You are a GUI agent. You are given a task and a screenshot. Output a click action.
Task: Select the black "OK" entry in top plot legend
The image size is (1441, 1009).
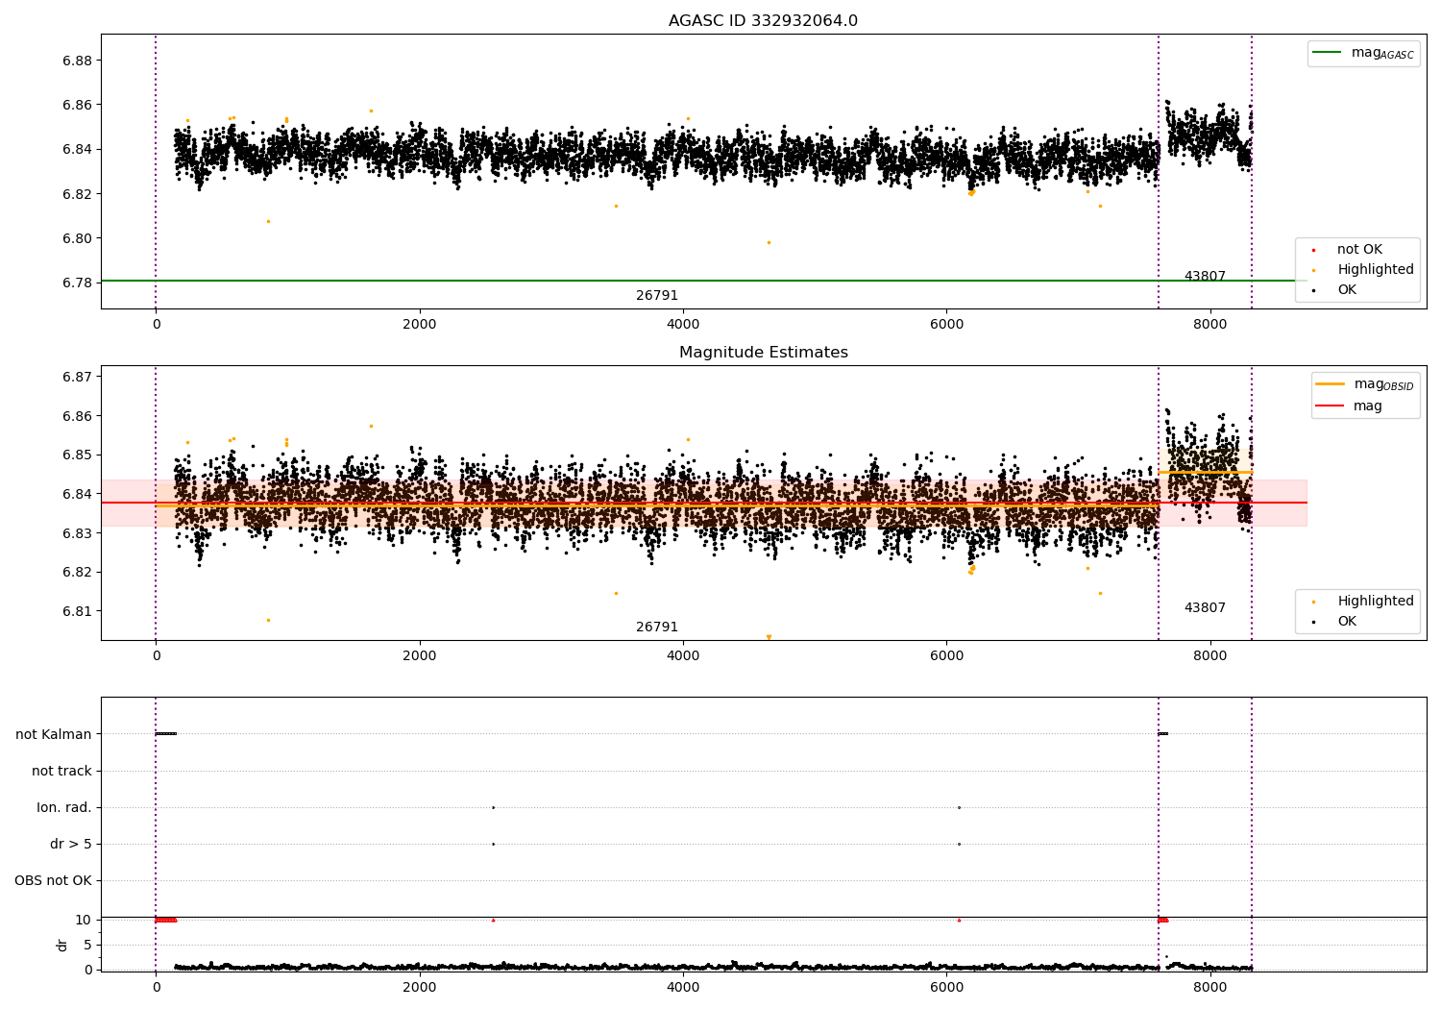pyautogui.click(x=1347, y=290)
